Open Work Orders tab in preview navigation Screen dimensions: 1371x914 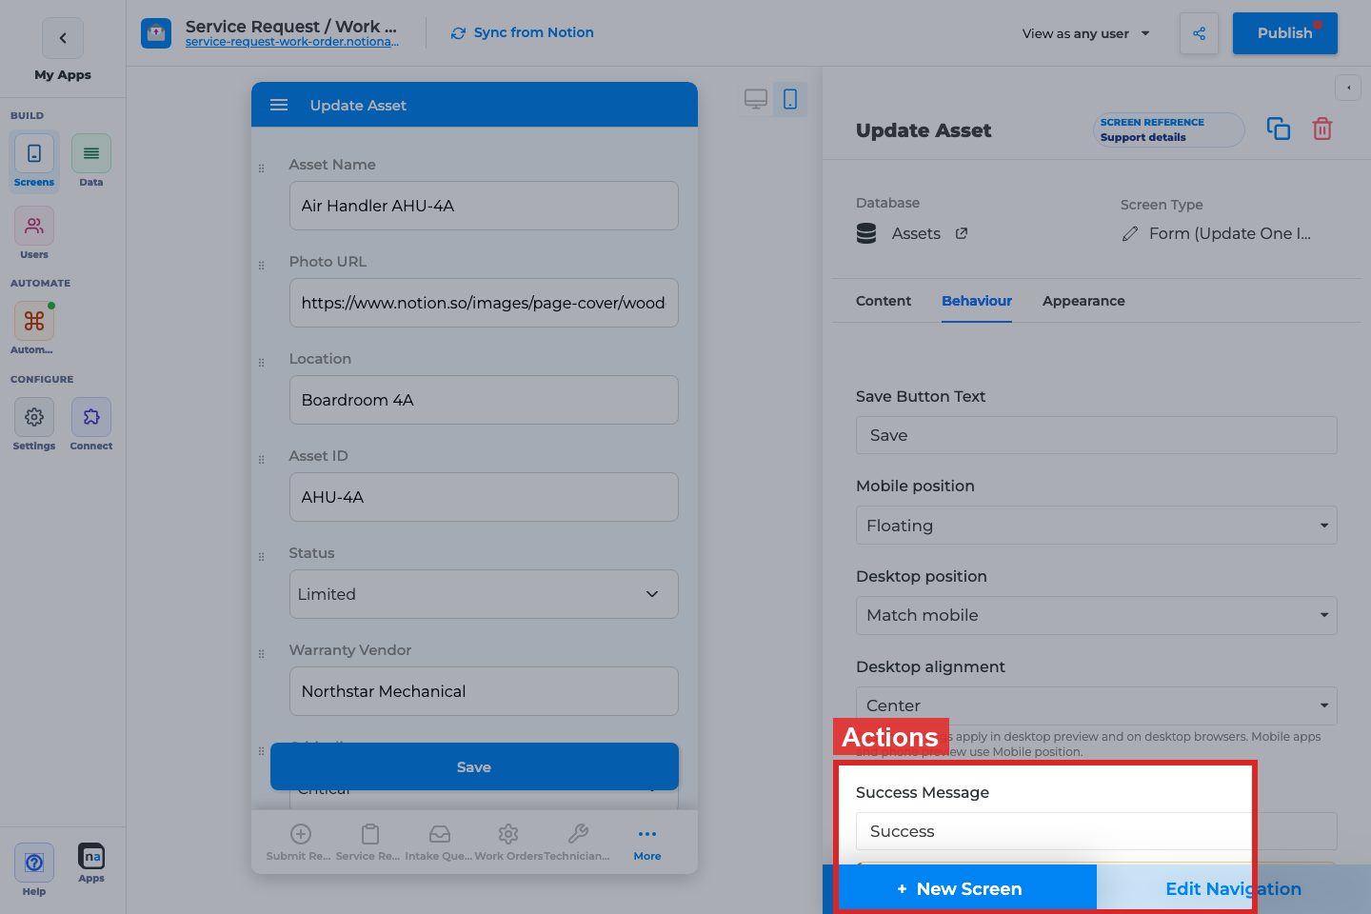[x=508, y=843]
